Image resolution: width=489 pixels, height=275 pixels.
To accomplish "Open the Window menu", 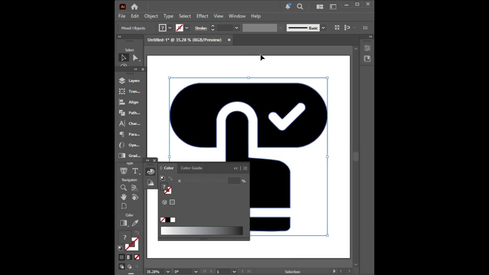I will pyautogui.click(x=237, y=16).
